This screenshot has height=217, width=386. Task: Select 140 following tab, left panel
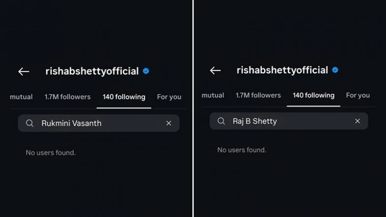click(124, 97)
